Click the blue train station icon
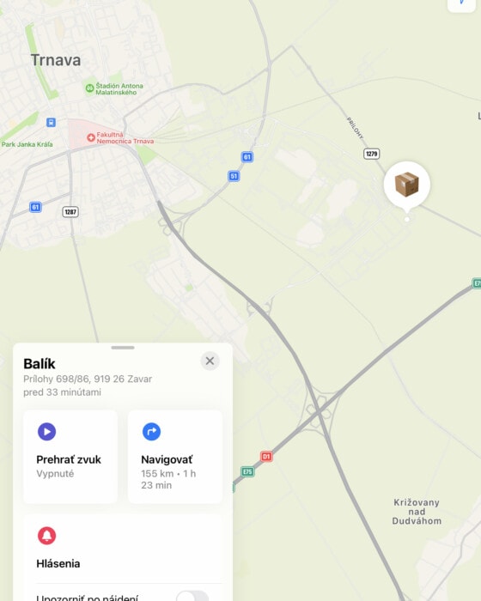The width and height of the screenshot is (481, 601). [x=51, y=122]
